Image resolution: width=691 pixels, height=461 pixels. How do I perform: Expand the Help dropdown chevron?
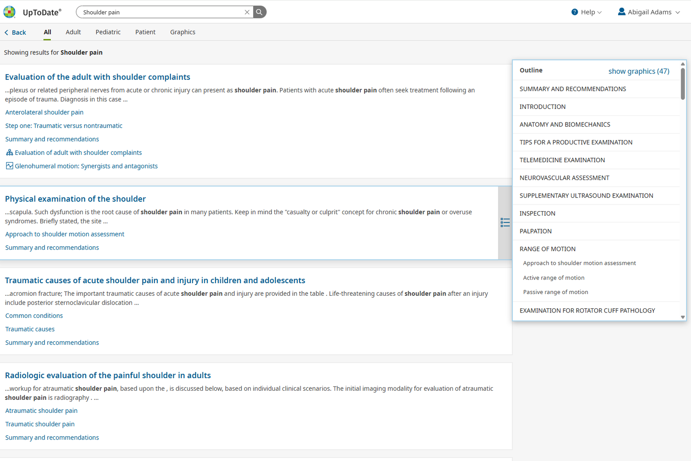click(x=599, y=13)
